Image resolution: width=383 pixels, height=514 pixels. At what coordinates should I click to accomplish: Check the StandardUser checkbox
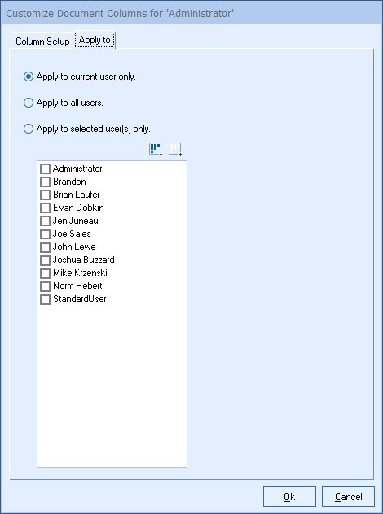(45, 299)
